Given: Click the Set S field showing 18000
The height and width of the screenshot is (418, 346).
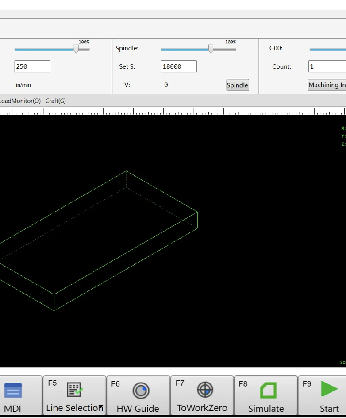Looking at the screenshot, I should click(179, 66).
